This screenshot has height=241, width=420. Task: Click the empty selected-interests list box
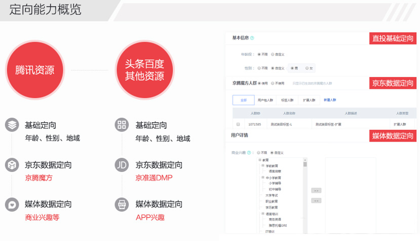(x=351, y=195)
